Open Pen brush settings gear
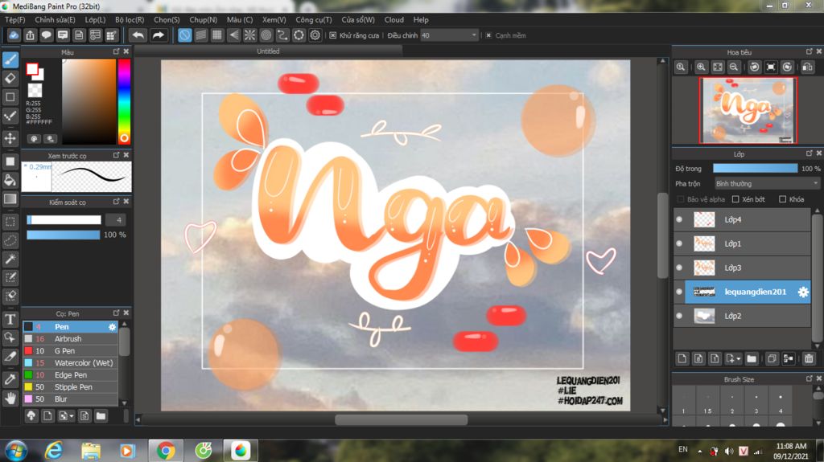Image resolution: width=824 pixels, height=462 pixels. coord(112,326)
